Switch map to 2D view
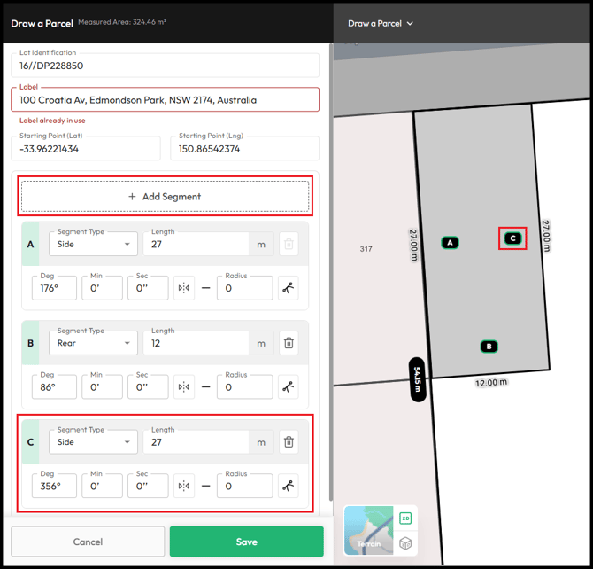Image resolution: width=593 pixels, height=569 pixels. click(x=405, y=518)
